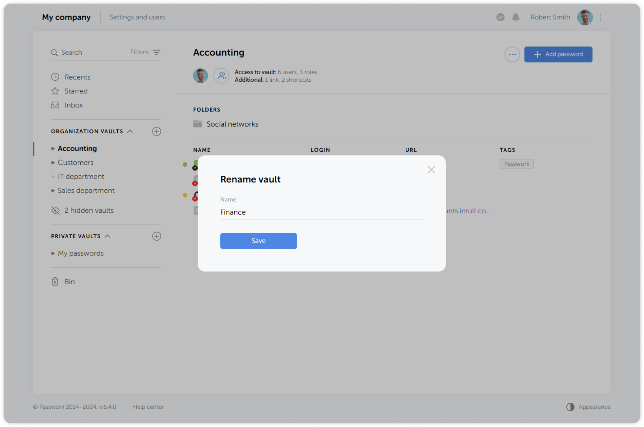Open the Bin
This screenshot has width=644, height=427.
pyautogui.click(x=69, y=281)
